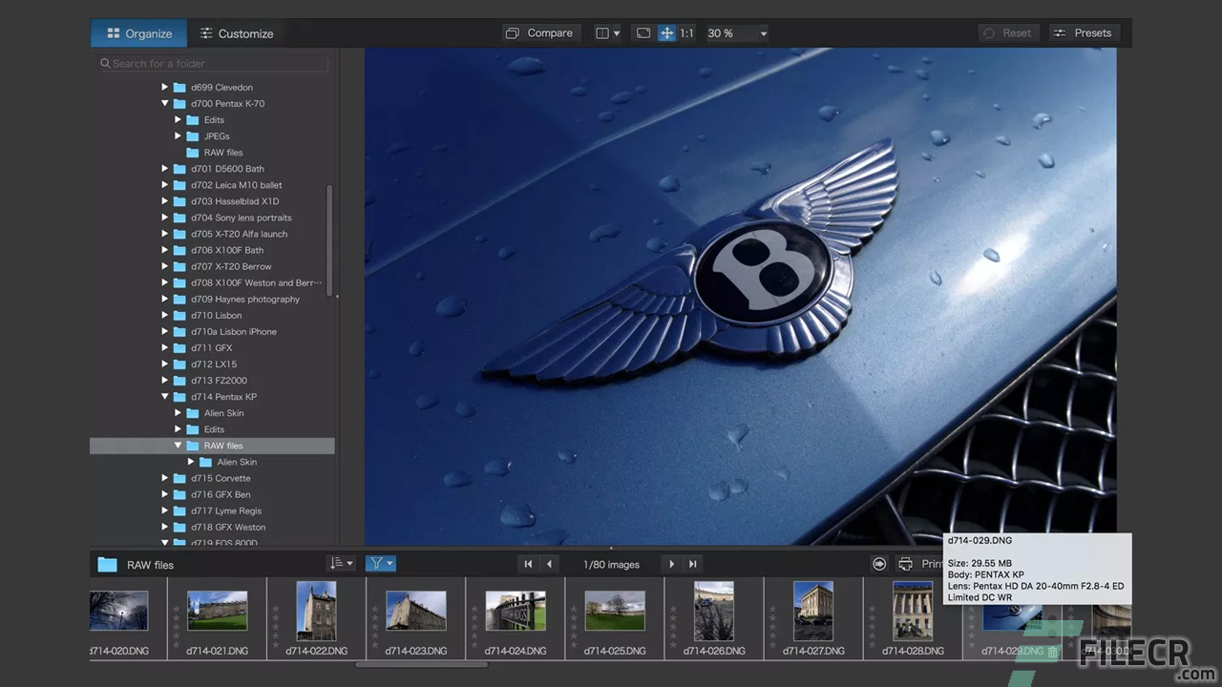Select the d713 FZ2000 folder

pos(219,381)
